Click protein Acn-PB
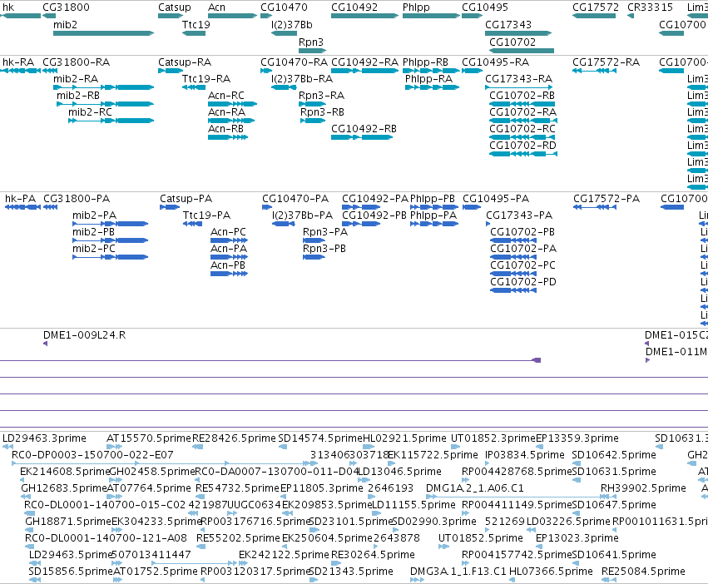This screenshot has width=708, height=584. [230, 274]
